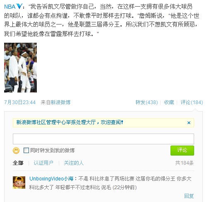Click the blue verified V badge next to NBA
The height and width of the screenshot is (202, 209).
click(19, 6)
